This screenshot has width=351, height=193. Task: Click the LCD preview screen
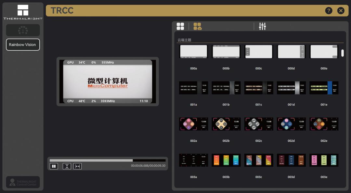click(x=108, y=82)
